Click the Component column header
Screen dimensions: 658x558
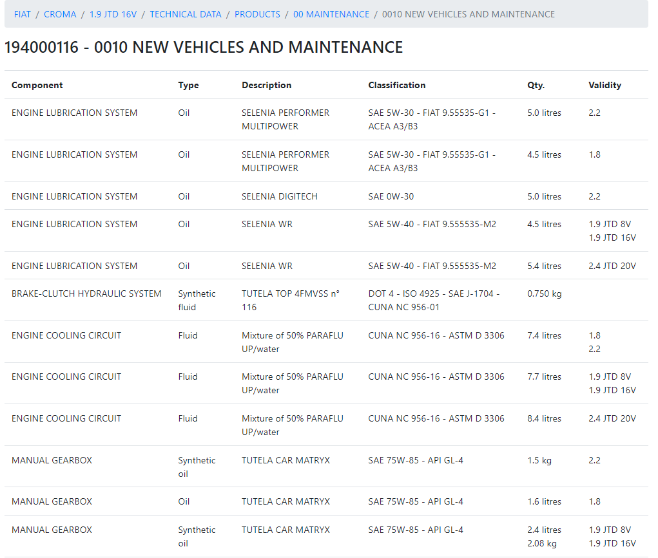[37, 85]
